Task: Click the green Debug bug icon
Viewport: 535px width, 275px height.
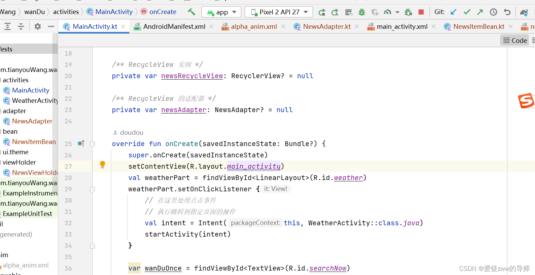Action: (362, 12)
